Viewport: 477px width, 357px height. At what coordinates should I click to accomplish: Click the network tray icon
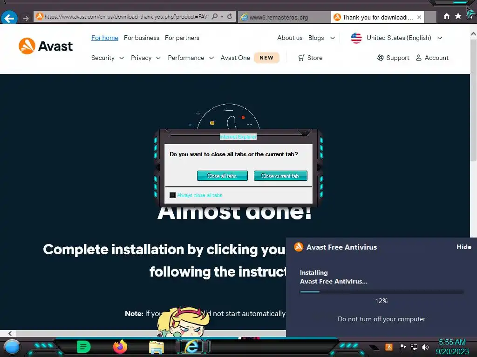(414, 347)
